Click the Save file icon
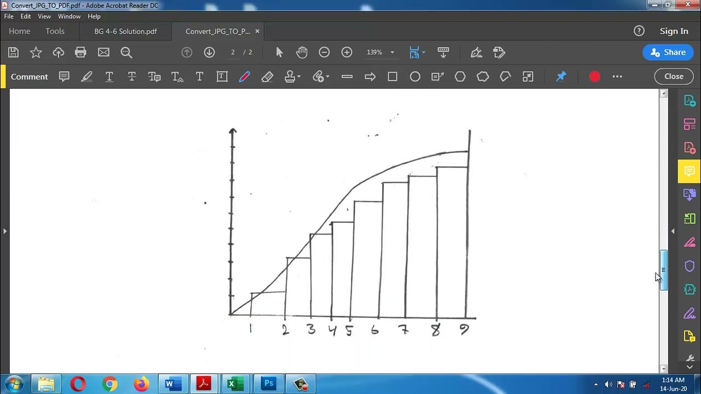 pyautogui.click(x=13, y=53)
